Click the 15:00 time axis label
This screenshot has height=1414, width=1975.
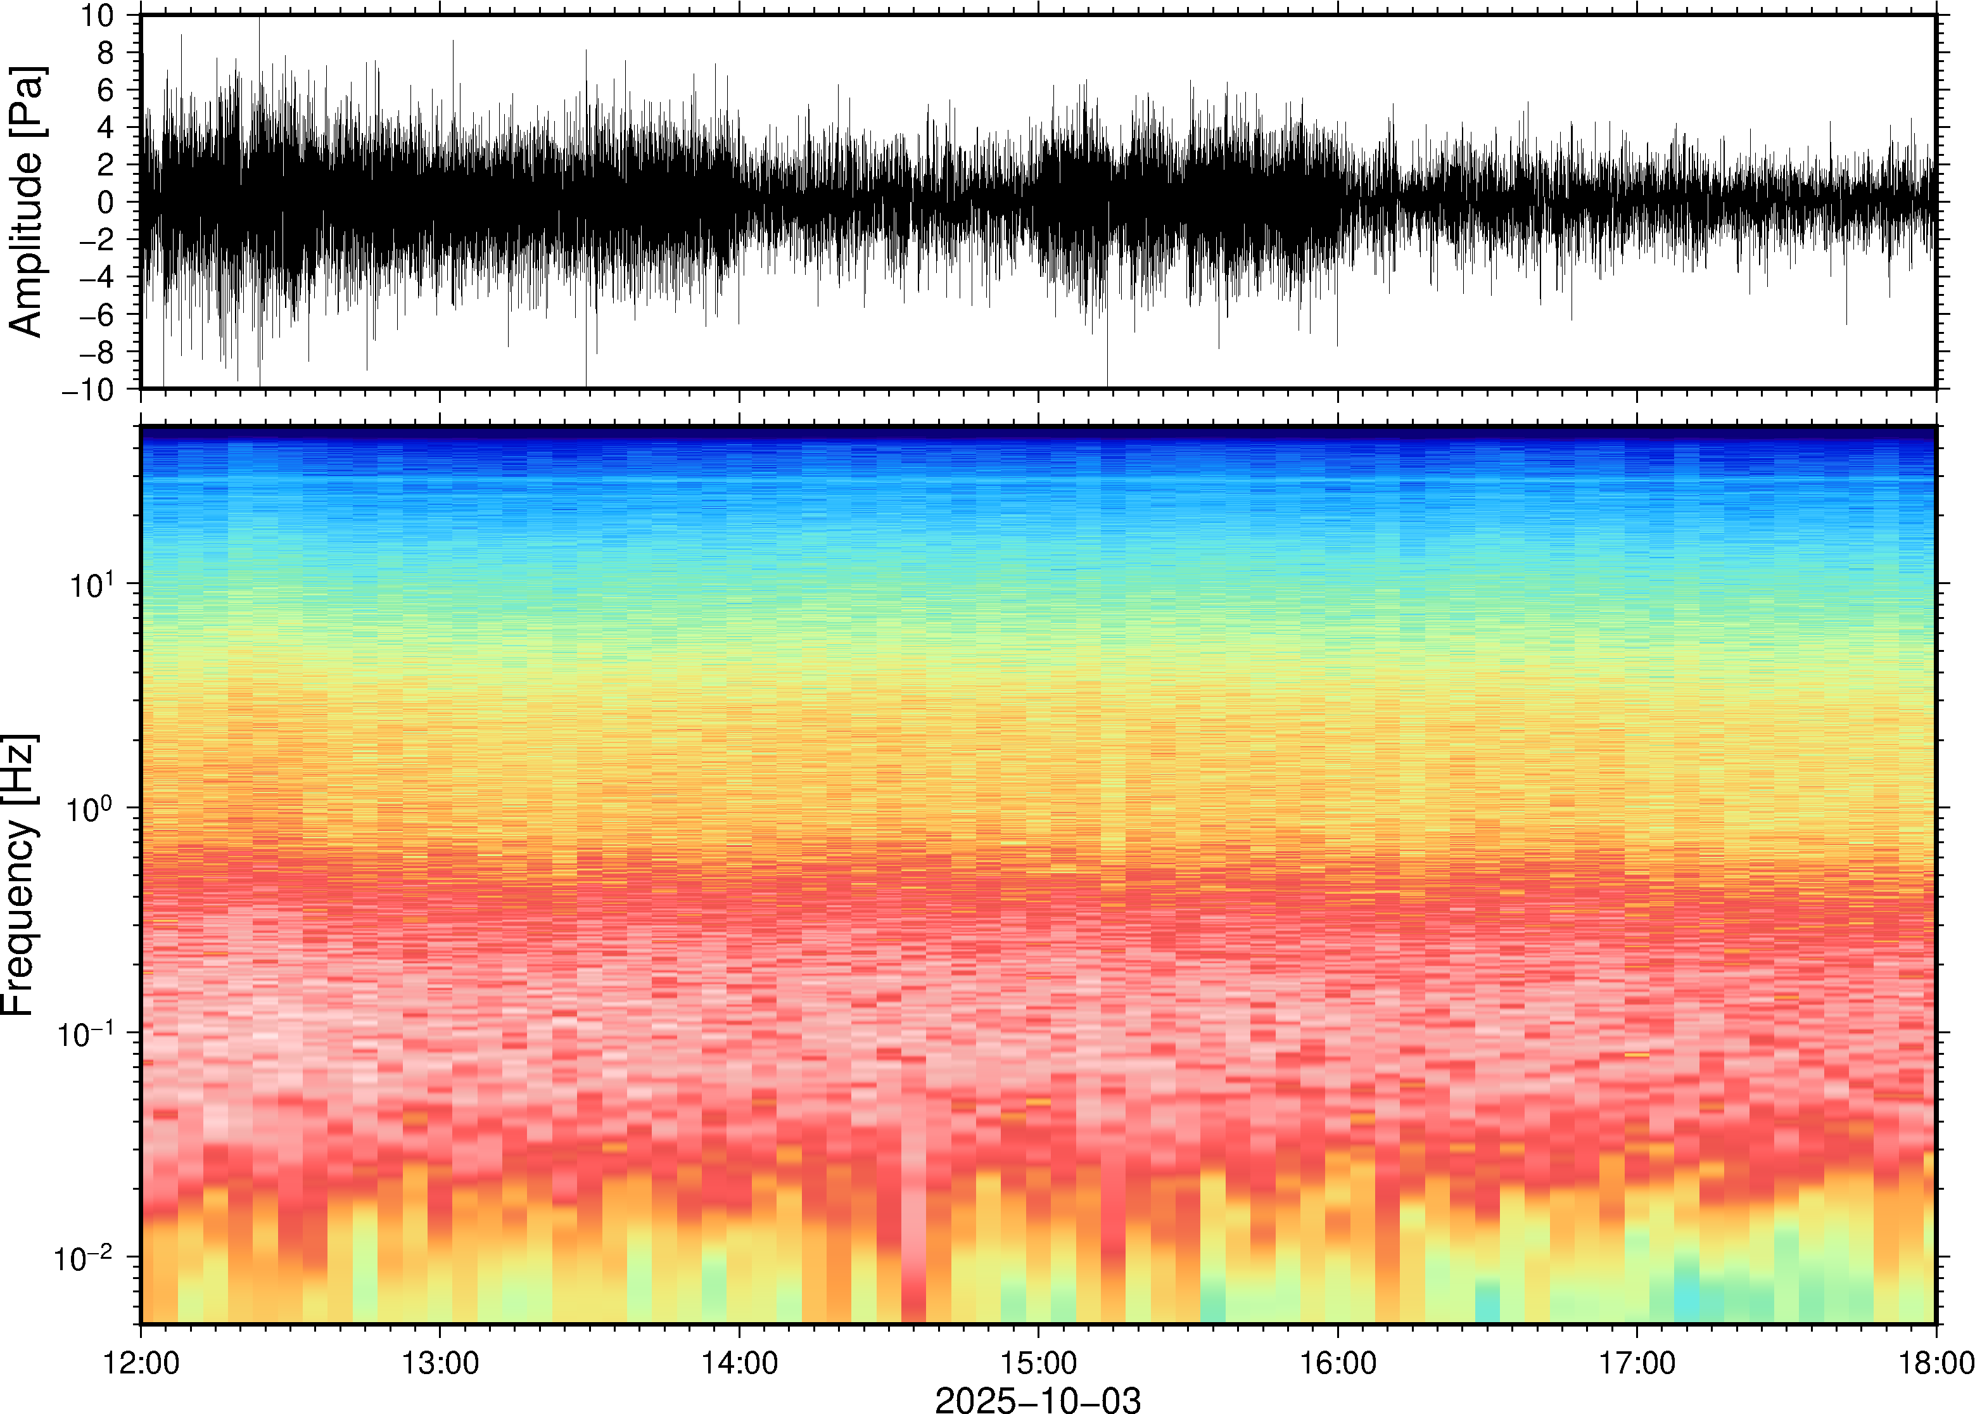(x=1038, y=1363)
